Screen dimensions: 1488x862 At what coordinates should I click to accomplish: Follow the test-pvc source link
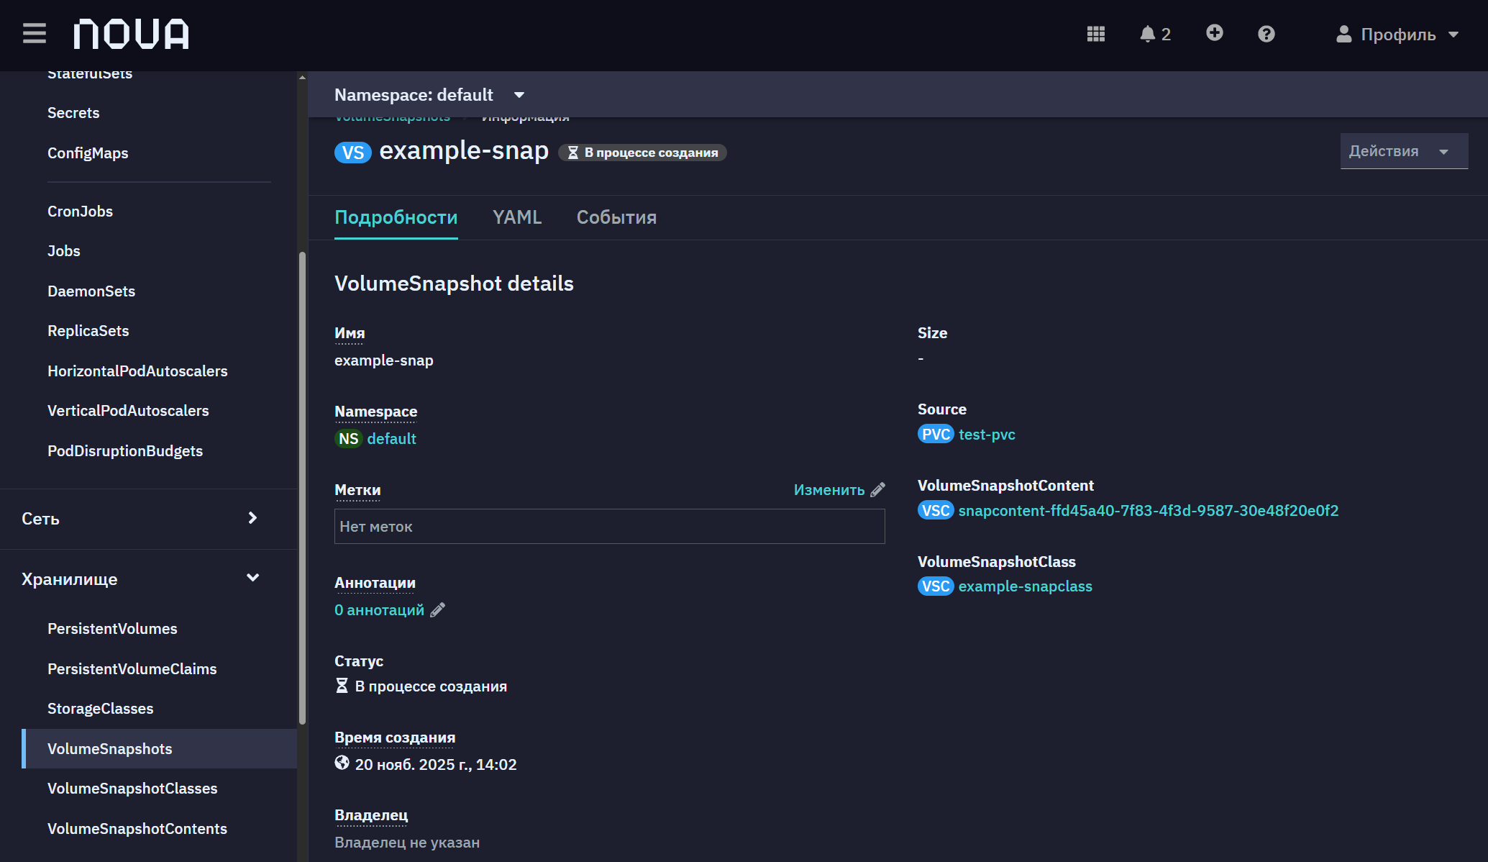[x=987, y=435]
